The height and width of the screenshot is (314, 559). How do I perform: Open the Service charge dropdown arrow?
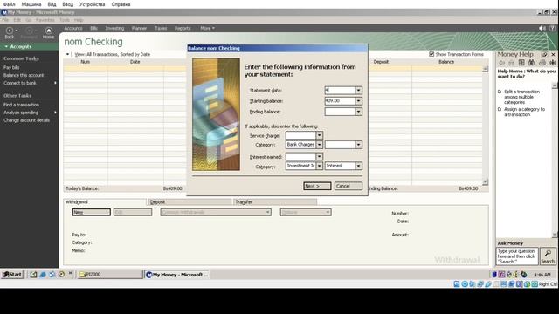tap(320, 135)
